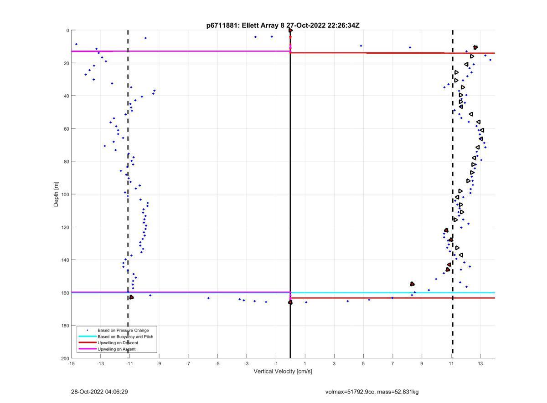This screenshot has height=403, width=547.
Task: Click y-axis tick label '160'
Action: point(65,293)
